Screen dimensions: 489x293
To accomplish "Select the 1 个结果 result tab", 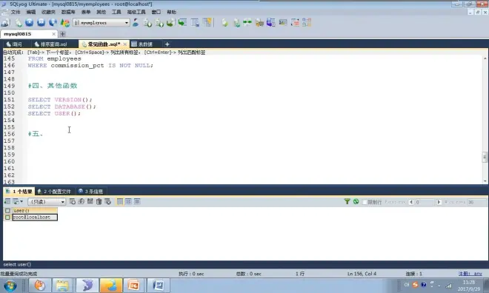I will point(19,191).
